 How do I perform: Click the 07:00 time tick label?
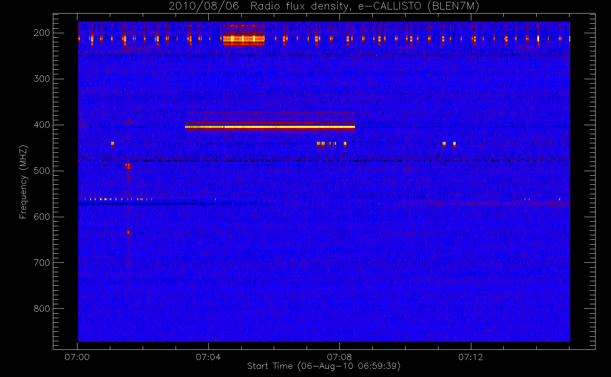[77, 357]
